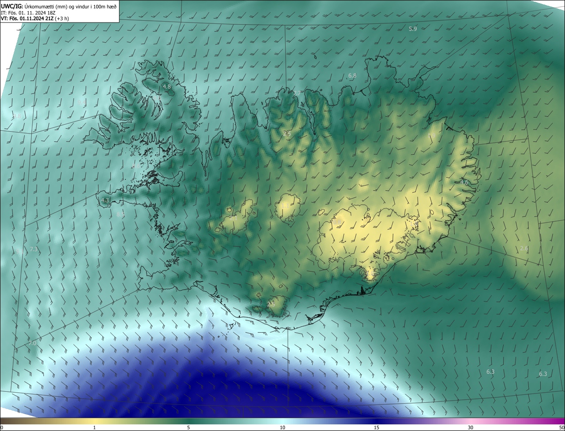
Task: Click the 30 tick on the color scale
Action: pyautogui.click(x=471, y=427)
